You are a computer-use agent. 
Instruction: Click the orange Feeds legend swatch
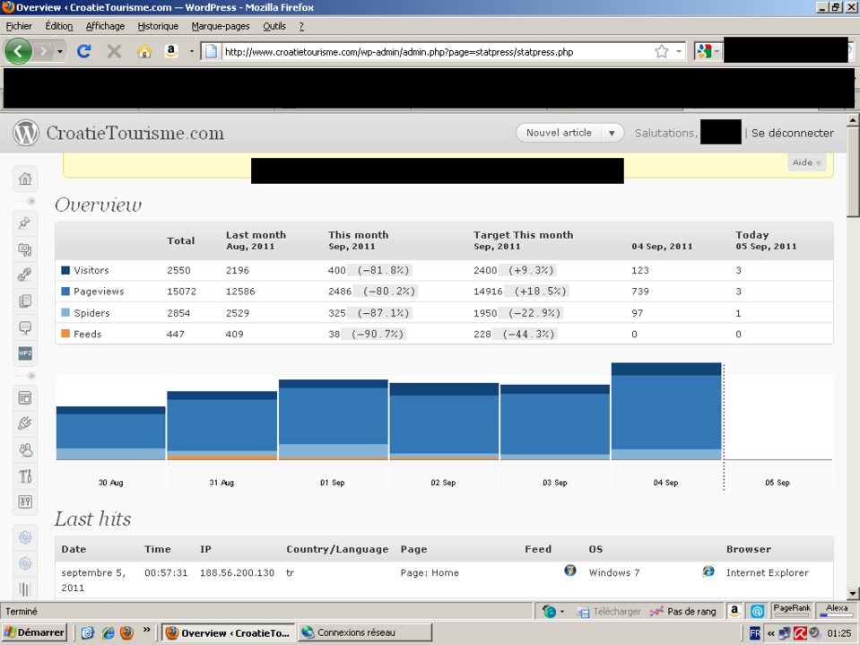[x=65, y=334]
